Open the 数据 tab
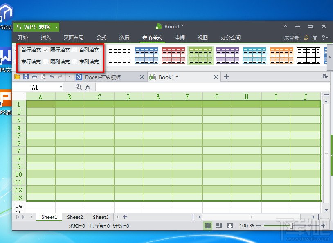Screen dimensions: 333x243 pos(124,38)
